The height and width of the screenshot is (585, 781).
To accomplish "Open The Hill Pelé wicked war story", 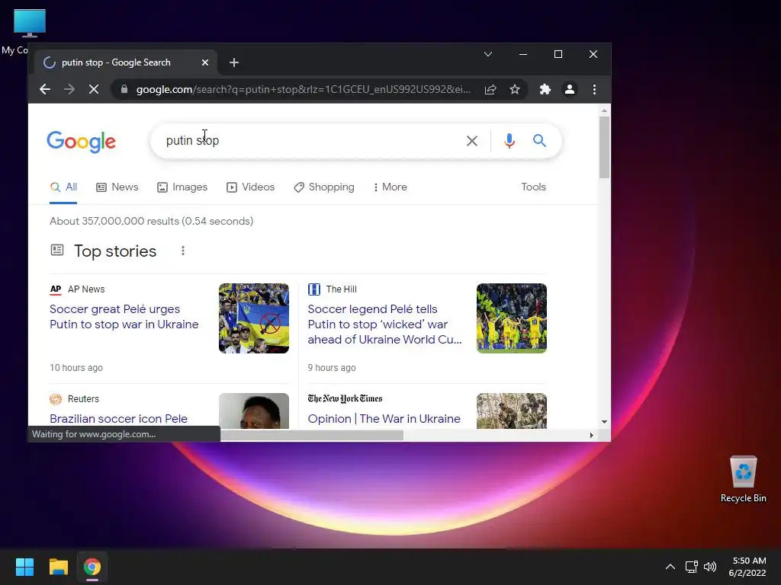I will (384, 324).
